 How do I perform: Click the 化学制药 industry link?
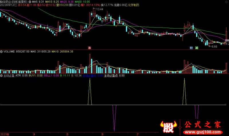[x=134, y=5]
